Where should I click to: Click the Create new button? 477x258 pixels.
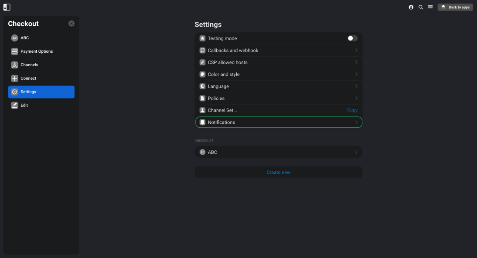tap(278, 172)
